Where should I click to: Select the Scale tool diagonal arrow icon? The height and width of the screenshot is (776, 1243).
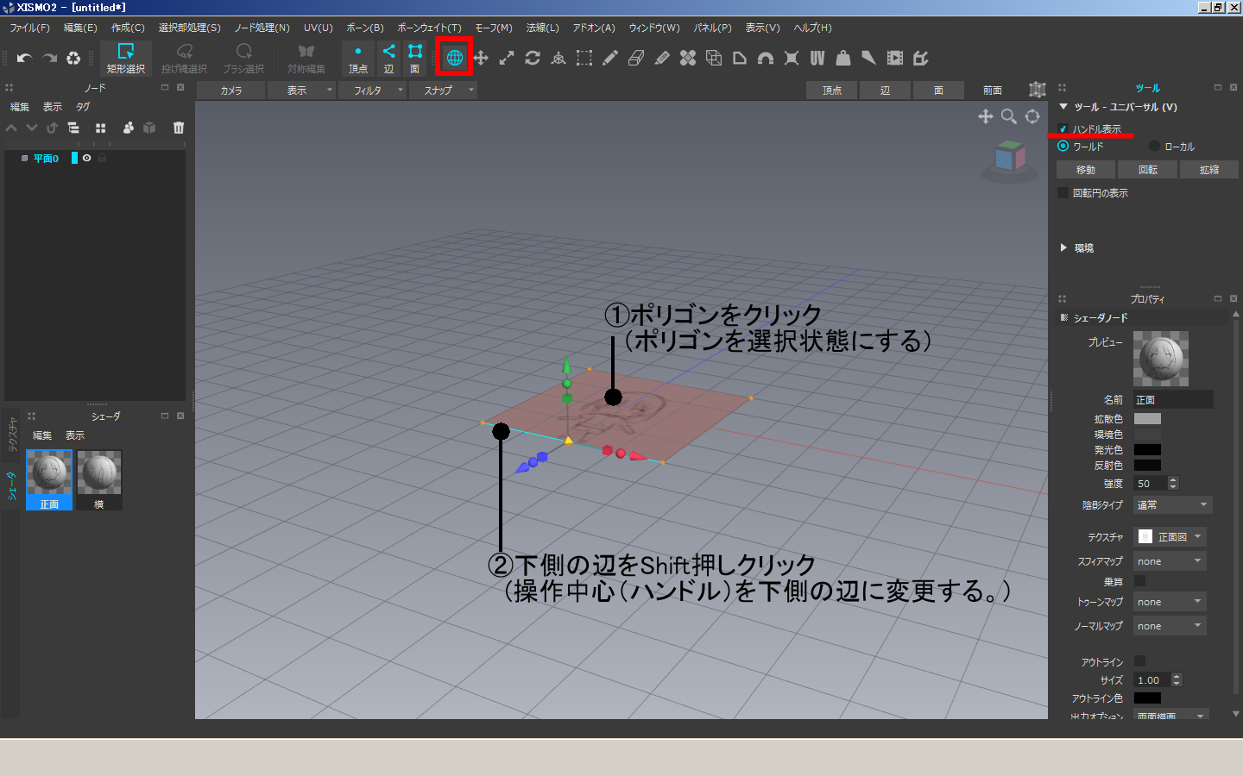coord(507,58)
